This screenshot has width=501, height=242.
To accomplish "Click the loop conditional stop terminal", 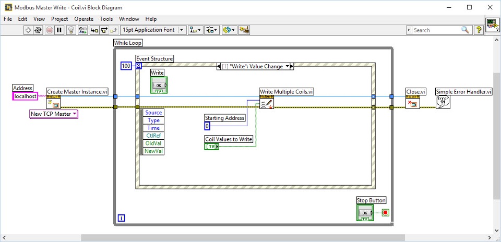I will pyautogui.click(x=386, y=213).
